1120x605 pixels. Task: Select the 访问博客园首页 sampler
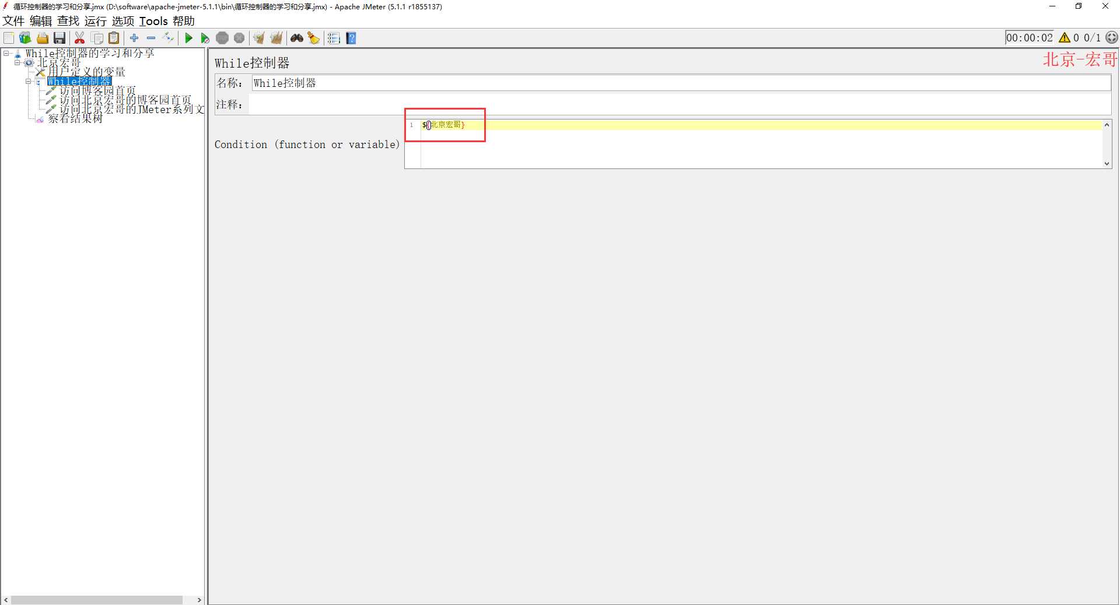(x=97, y=91)
